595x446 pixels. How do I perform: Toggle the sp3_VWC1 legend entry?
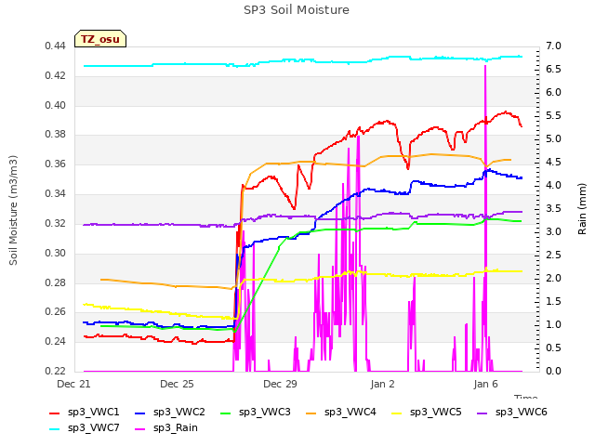[85, 412]
